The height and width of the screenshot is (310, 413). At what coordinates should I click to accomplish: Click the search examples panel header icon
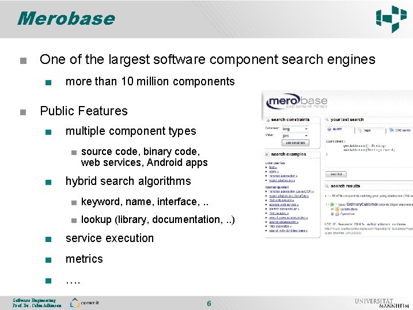267,154
